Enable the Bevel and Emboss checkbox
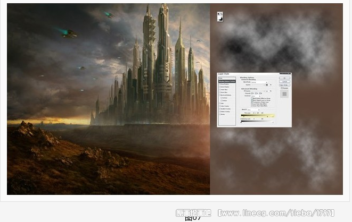This screenshot has height=222, width=352. point(220,95)
